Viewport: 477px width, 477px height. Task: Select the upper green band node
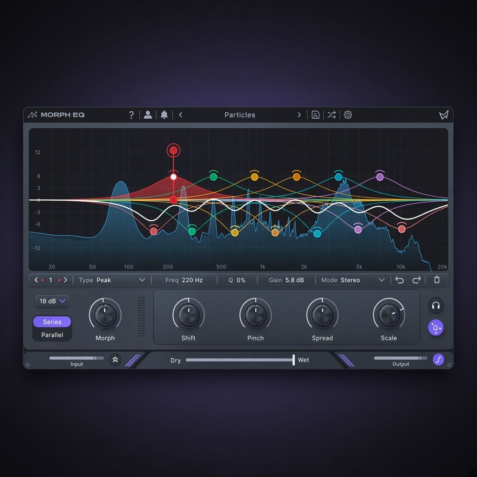coord(213,177)
